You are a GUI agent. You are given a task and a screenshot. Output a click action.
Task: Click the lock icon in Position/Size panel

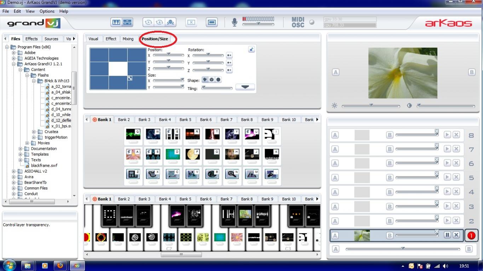251,49
